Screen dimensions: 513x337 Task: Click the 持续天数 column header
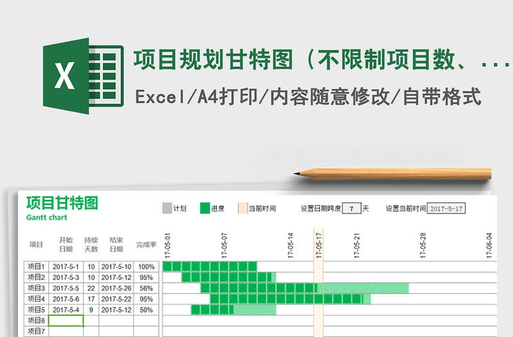[x=91, y=245]
